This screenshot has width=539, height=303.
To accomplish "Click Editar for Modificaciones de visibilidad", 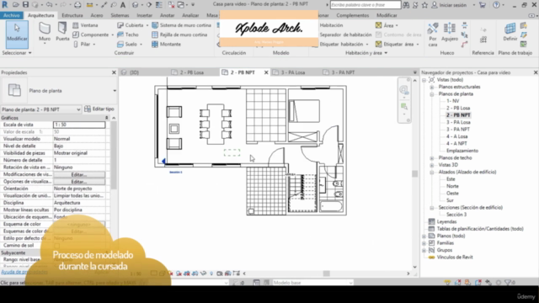I will (x=79, y=174).
